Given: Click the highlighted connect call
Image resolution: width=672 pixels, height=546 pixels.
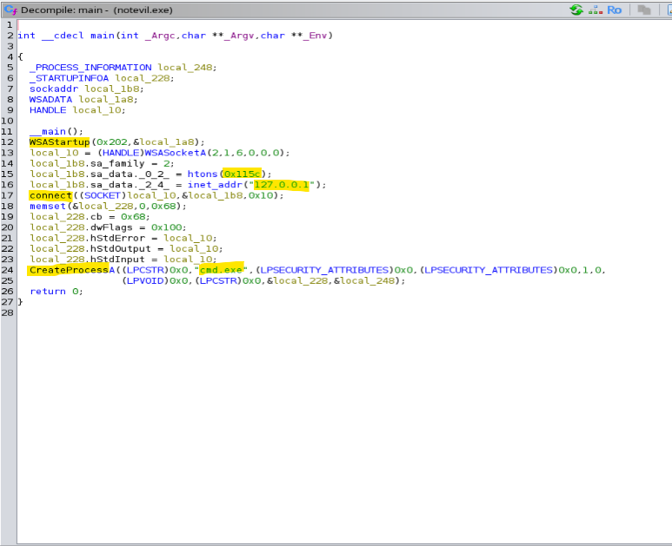Looking at the screenshot, I should coord(50,195).
